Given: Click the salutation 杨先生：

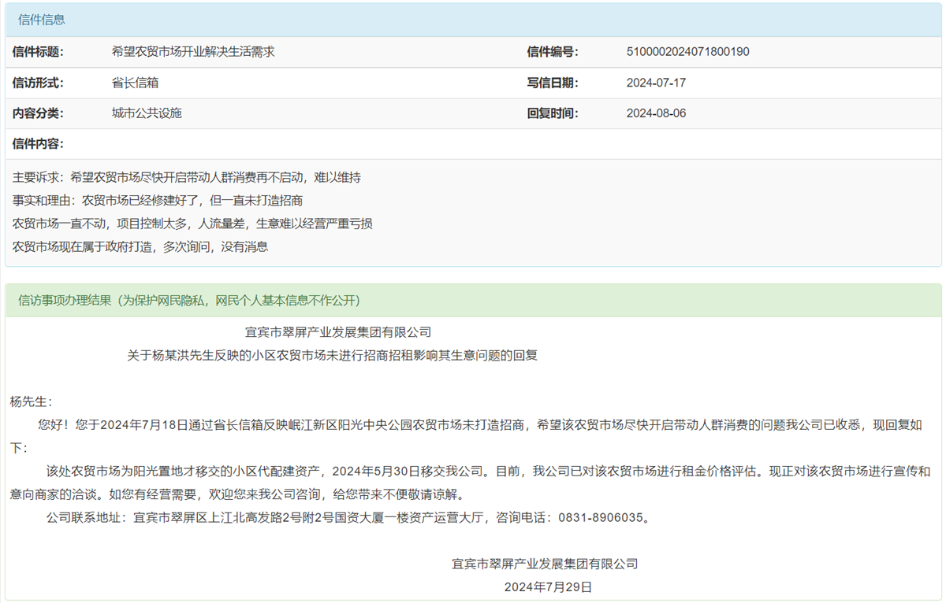Looking at the screenshot, I should tap(31, 401).
